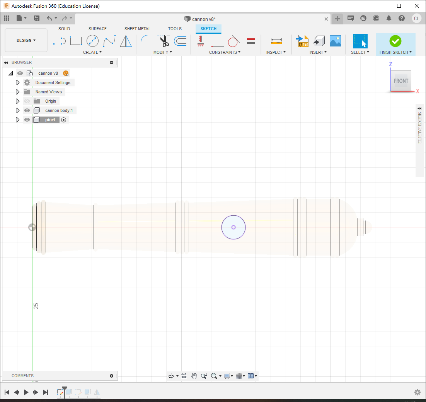
Task: Open the CREATE dropdown menu
Action: [92, 52]
